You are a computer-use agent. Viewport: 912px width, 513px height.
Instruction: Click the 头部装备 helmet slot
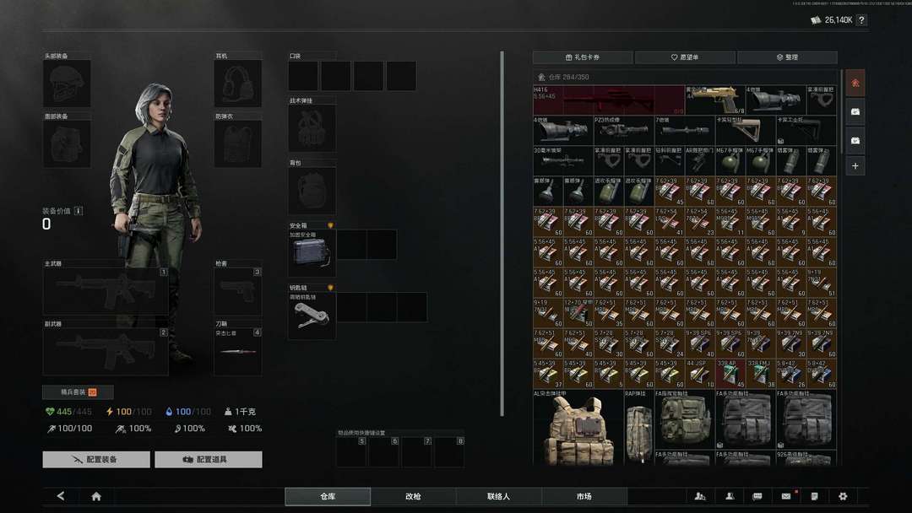tap(67, 84)
